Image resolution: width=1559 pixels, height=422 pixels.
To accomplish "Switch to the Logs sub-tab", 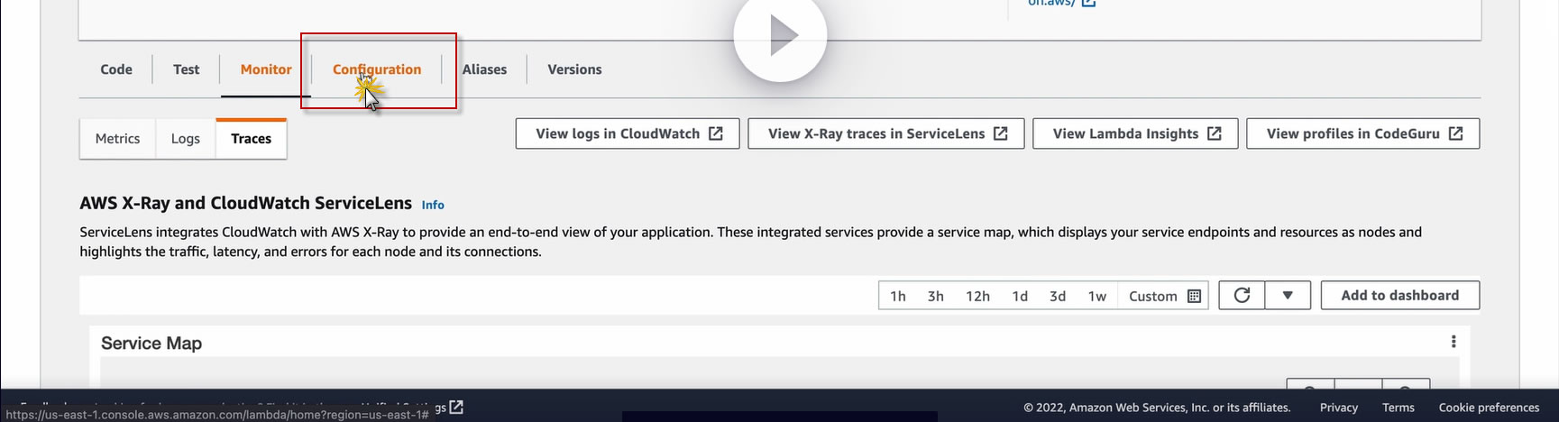I will (186, 139).
